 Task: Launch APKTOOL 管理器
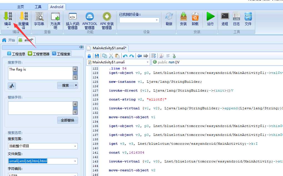click(x=90, y=20)
